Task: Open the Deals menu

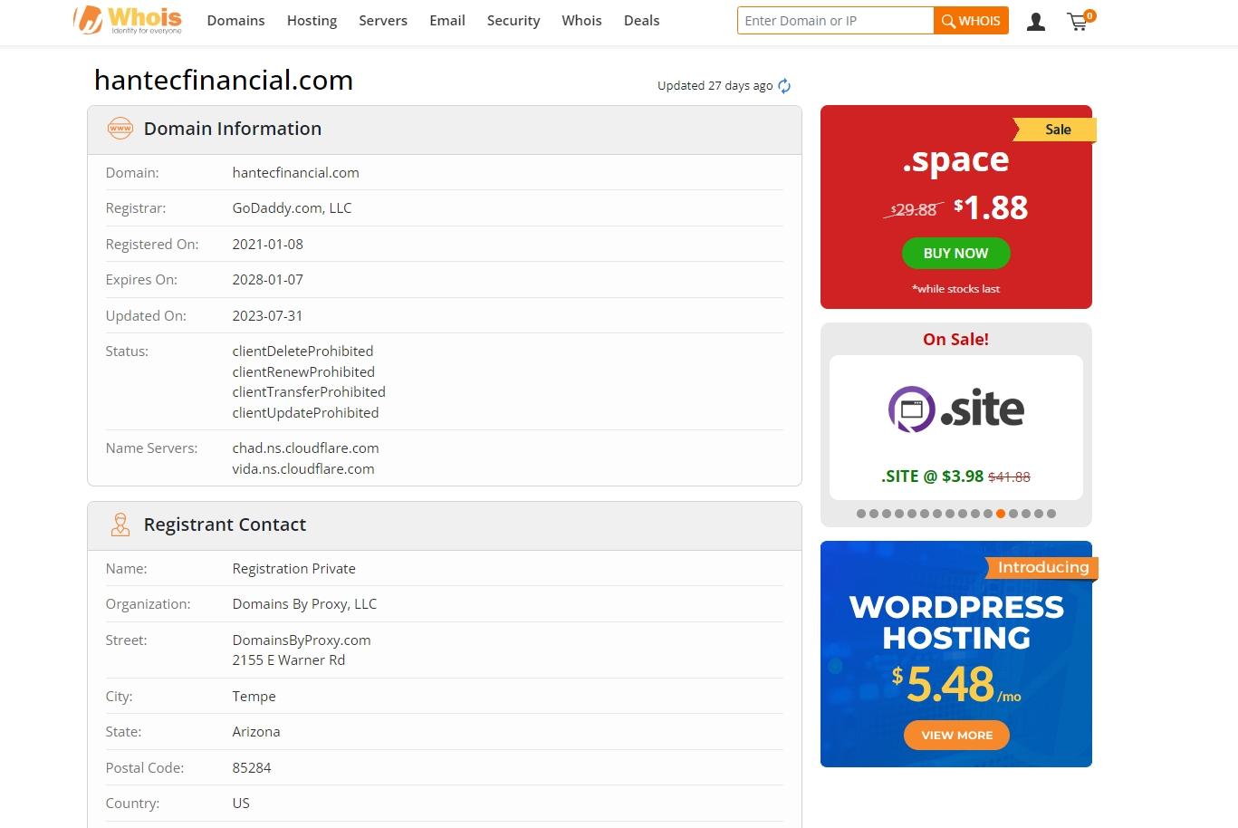Action: (x=641, y=21)
